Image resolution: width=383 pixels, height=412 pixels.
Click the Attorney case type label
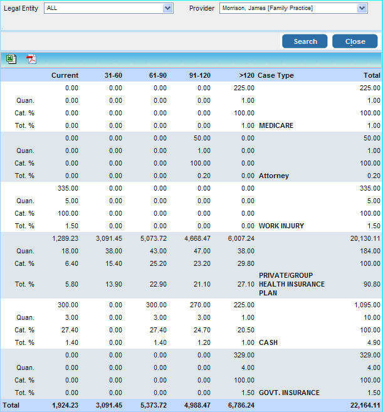tap(274, 176)
